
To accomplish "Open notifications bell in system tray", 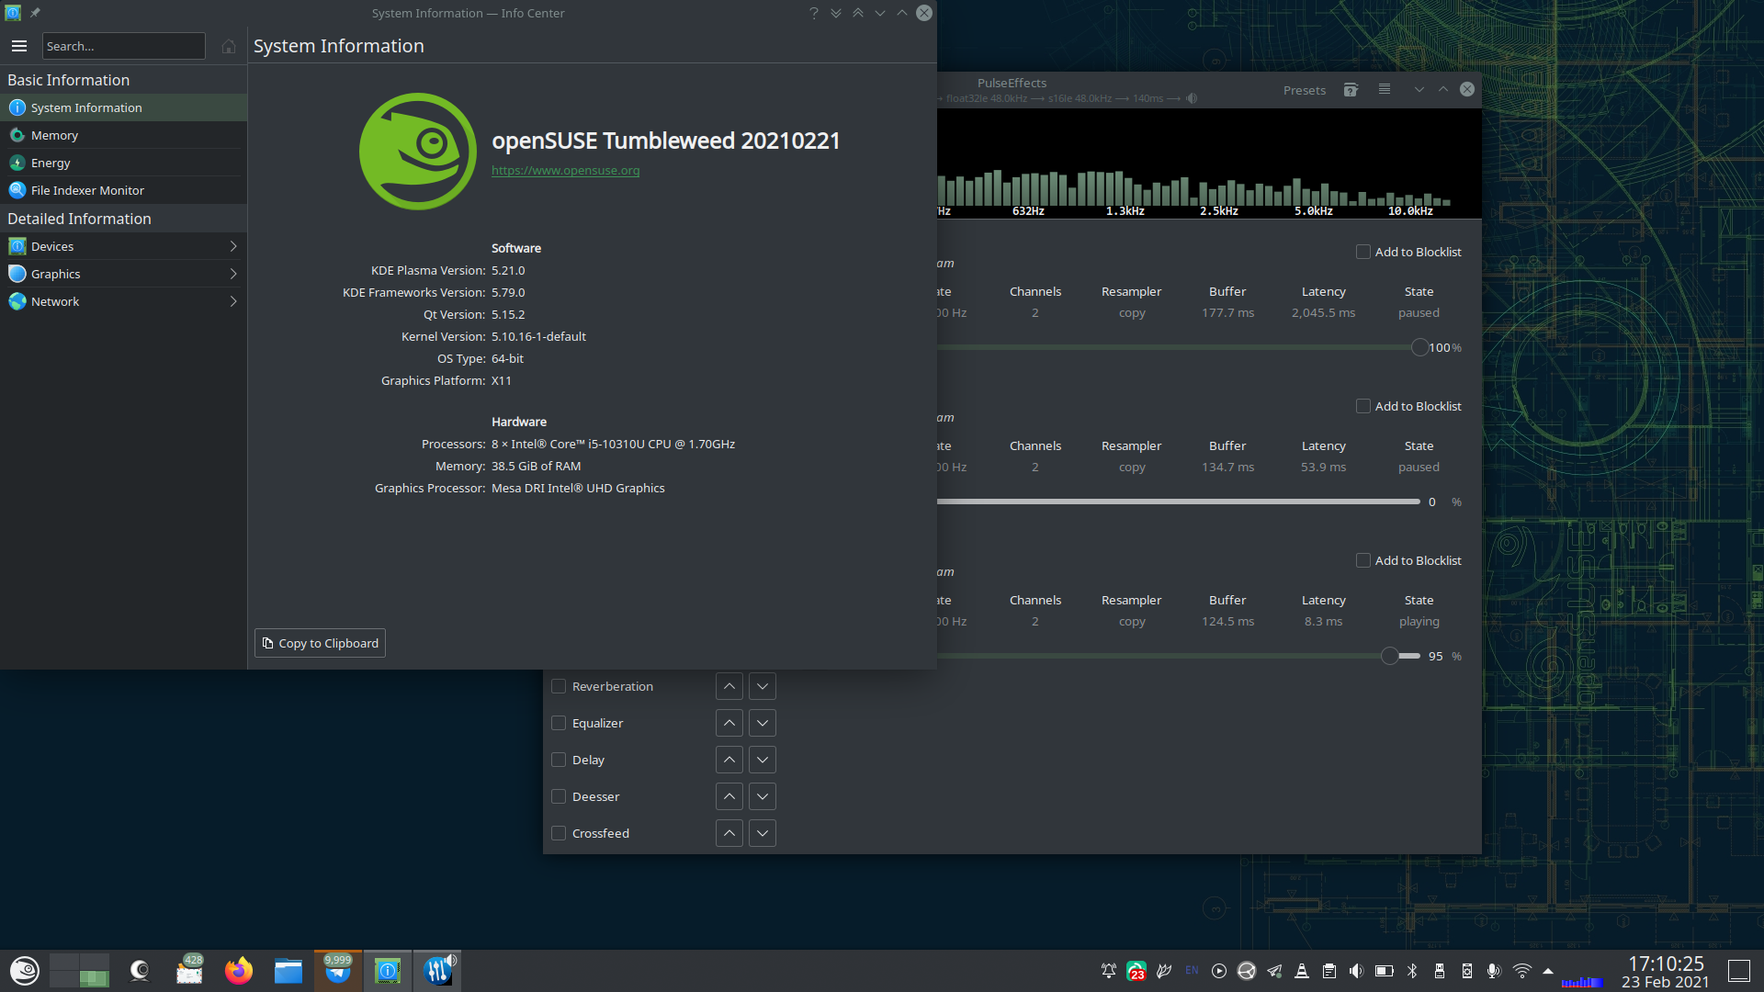I will (x=1109, y=971).
